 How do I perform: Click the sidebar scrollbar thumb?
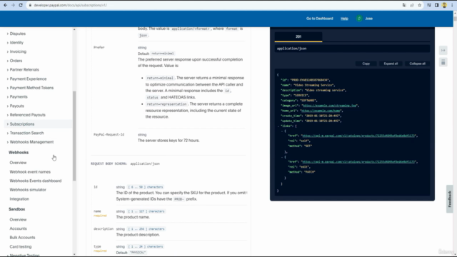(x=74, y=136)
